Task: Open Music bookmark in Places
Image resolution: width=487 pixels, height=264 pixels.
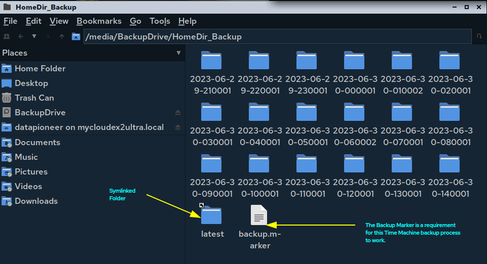Action: point(93,157)
